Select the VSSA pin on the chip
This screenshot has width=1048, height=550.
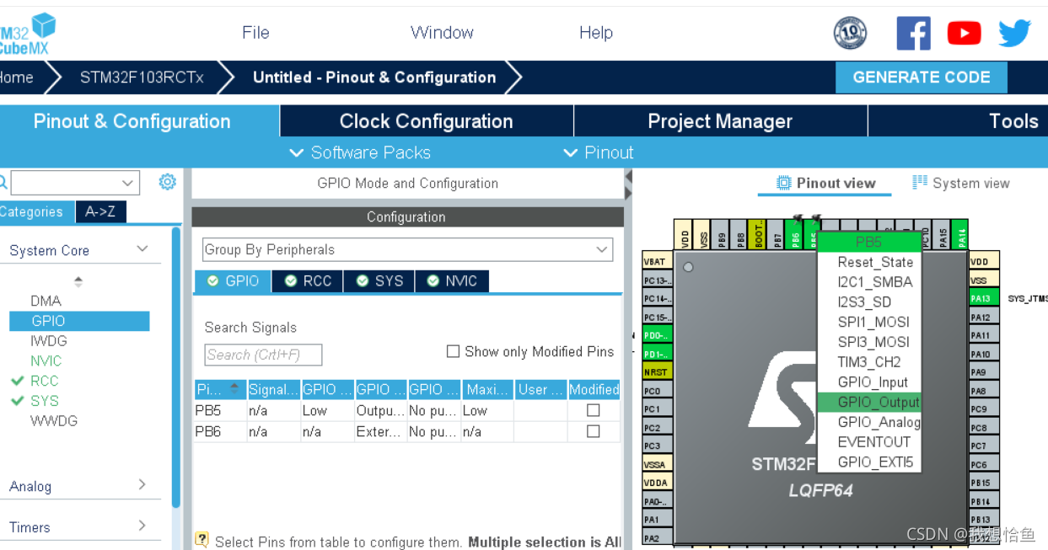pos(658,464)
